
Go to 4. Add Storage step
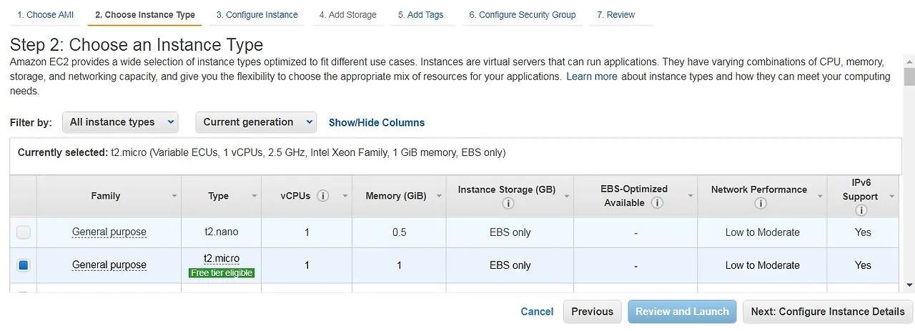tap(348, 15)
